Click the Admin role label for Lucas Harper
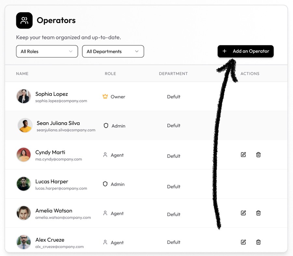The width and height of the screenshot is (293, 256). pos(118,184)
